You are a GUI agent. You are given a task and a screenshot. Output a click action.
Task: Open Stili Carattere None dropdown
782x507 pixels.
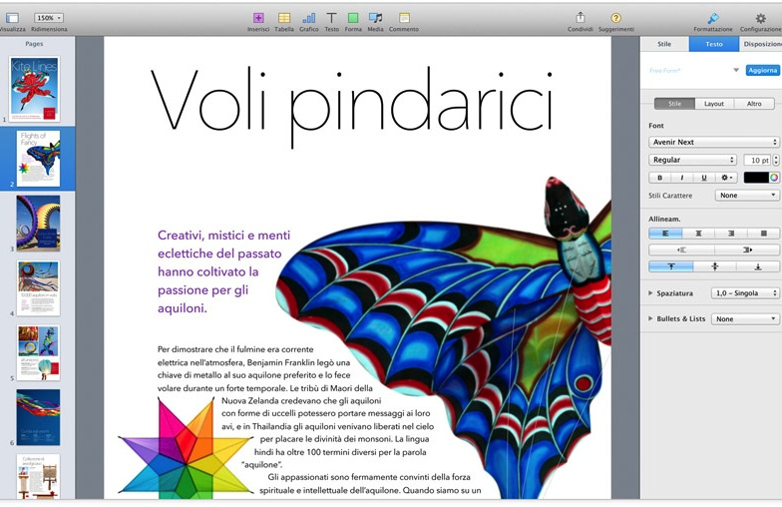(746, 196)
